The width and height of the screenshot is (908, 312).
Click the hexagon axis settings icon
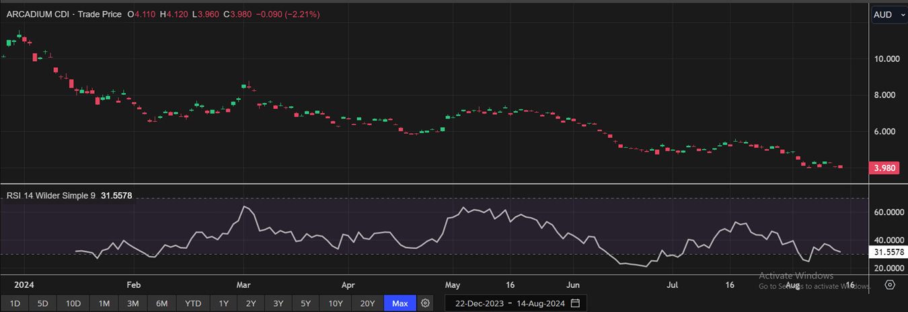[890, 285]
